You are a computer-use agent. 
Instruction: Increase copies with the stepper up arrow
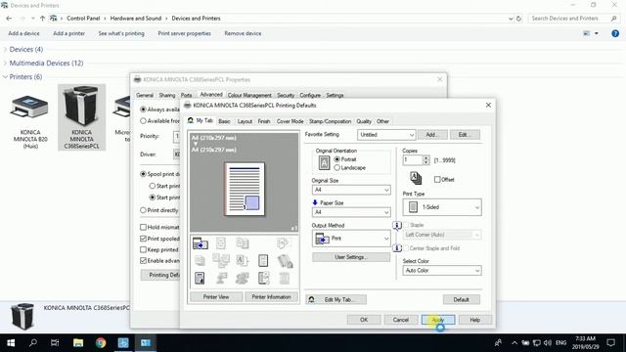426,158
